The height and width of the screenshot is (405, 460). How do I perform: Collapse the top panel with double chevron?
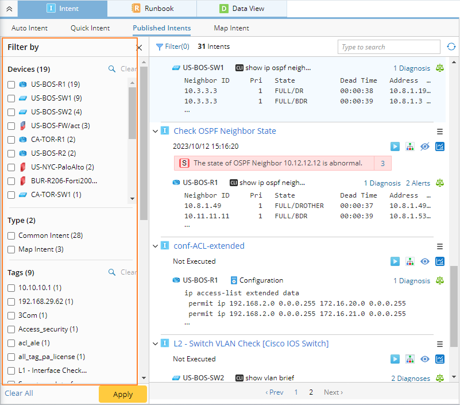tap(9, 9)
